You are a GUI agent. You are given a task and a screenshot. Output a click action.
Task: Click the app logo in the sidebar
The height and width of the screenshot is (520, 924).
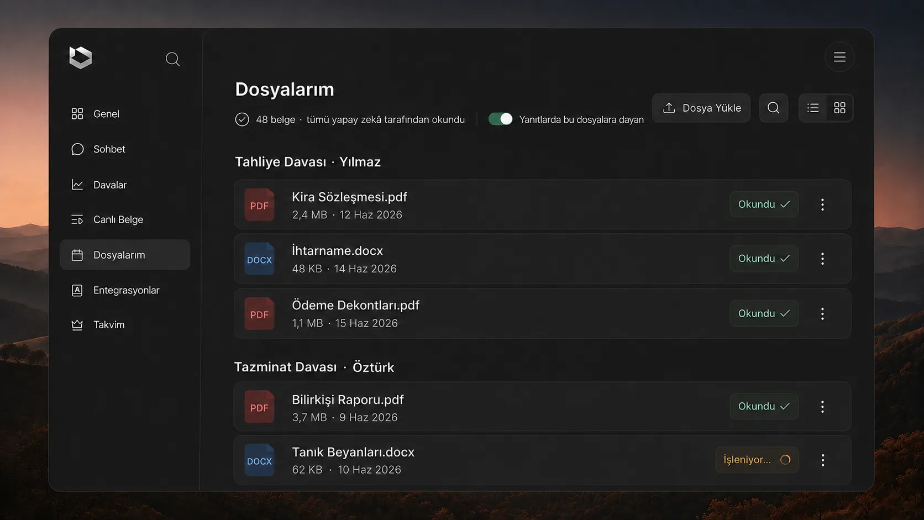pos(81,57)
